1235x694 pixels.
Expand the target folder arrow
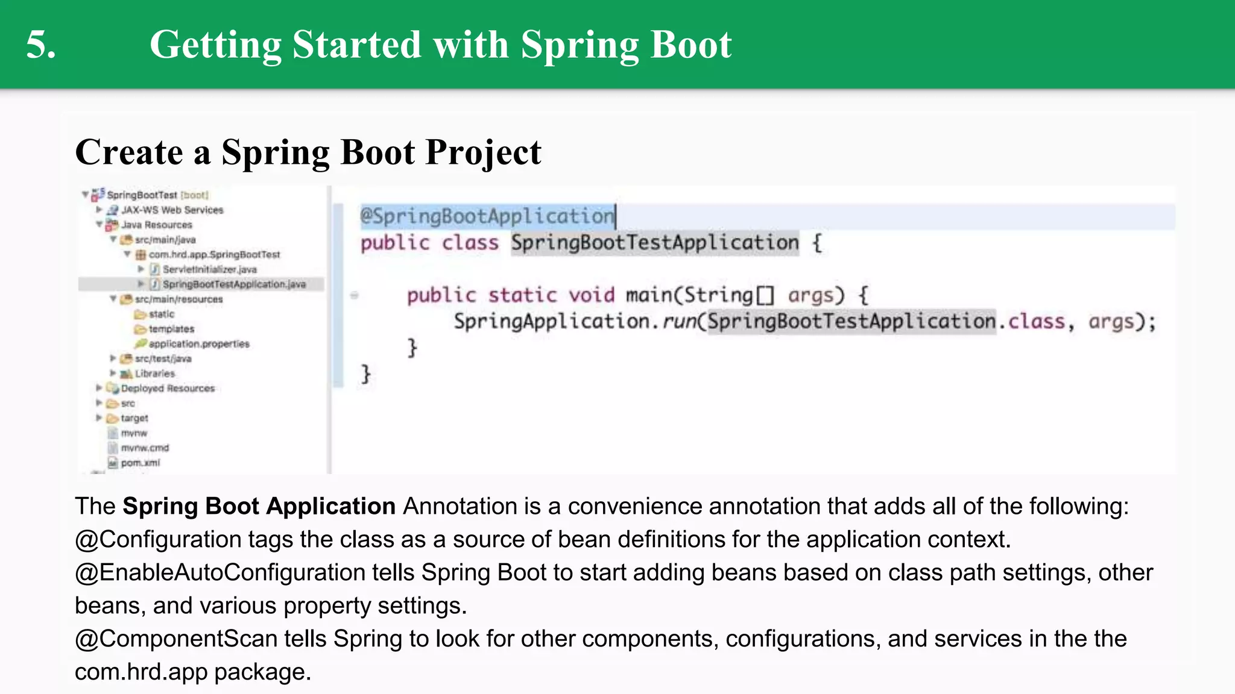pyautogui.click(x=99, y=417)
